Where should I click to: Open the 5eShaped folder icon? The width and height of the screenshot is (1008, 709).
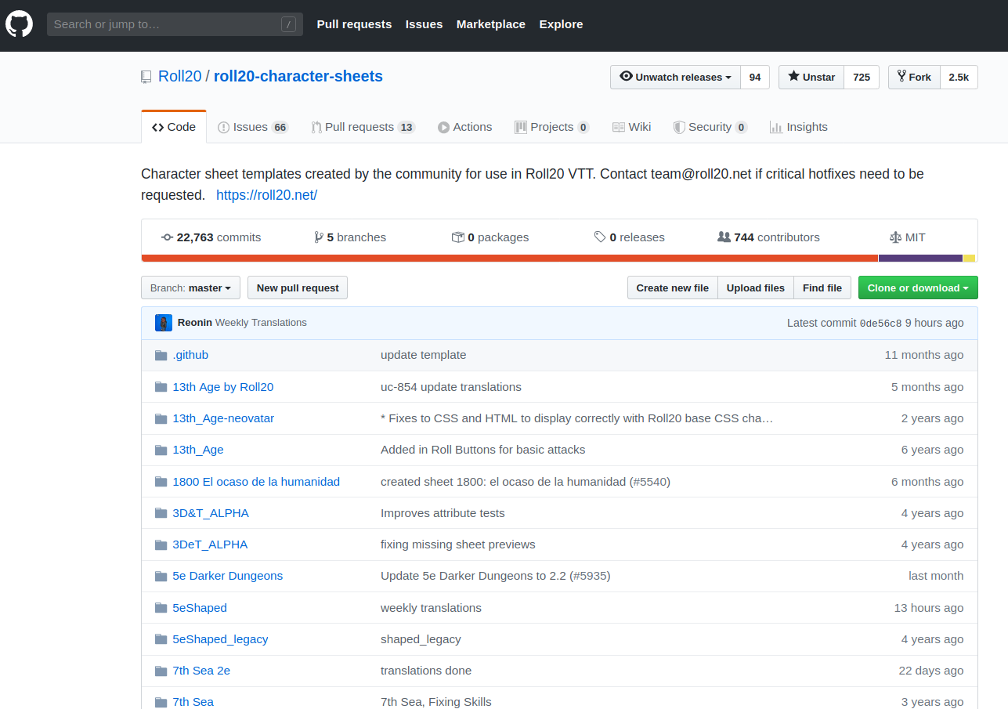161,608
